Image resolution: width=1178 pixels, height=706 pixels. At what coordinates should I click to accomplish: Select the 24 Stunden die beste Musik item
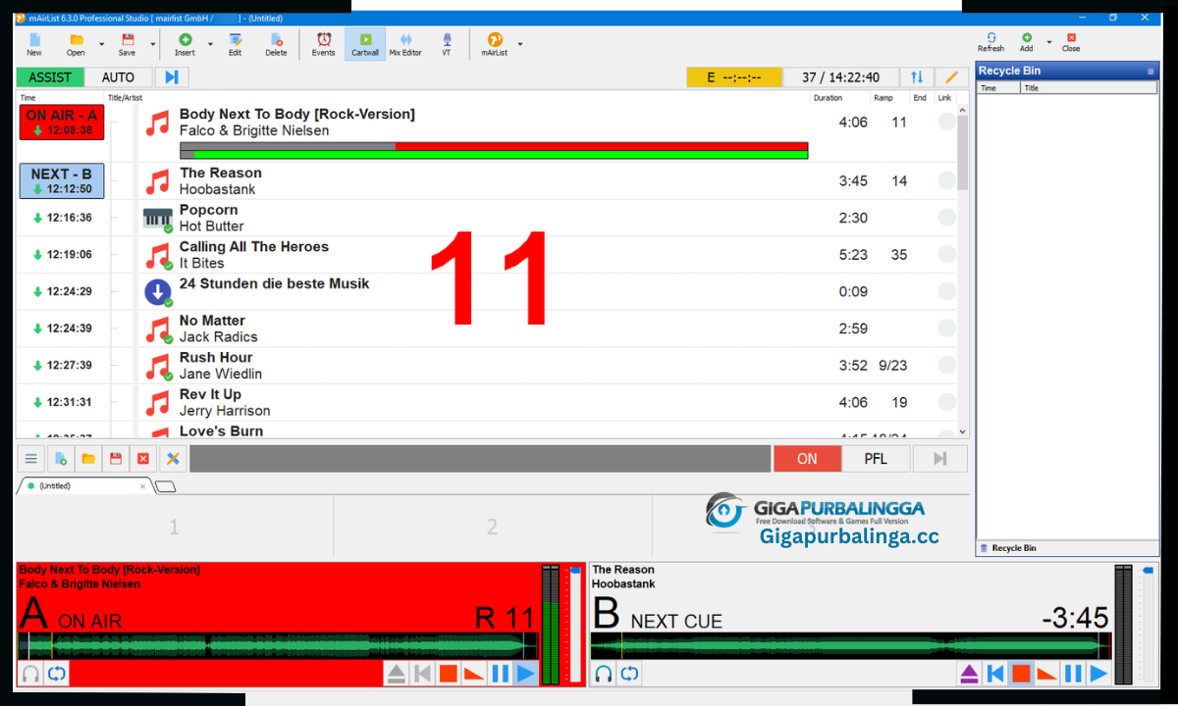[486, 292]
